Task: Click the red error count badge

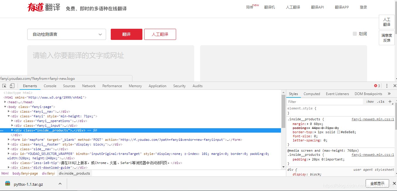Action: click(x=377, y=86)
